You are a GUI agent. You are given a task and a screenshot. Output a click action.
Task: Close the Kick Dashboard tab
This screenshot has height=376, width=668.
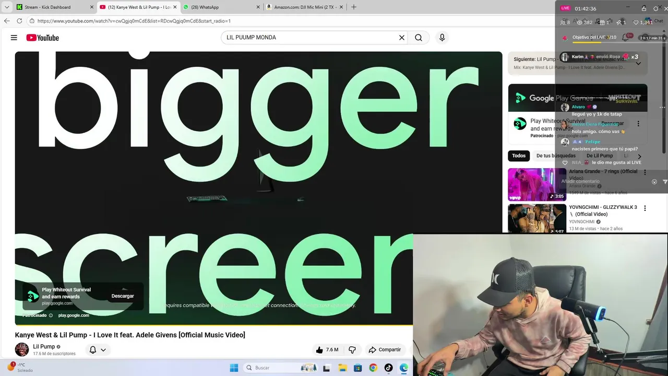pyautogui.click(x=92, y=7)
